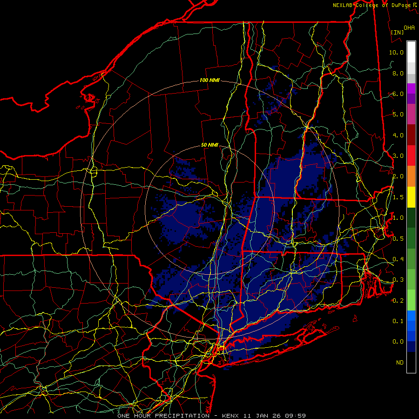
Task: Click the legend value 0.2
Action: tap(398, 301)
